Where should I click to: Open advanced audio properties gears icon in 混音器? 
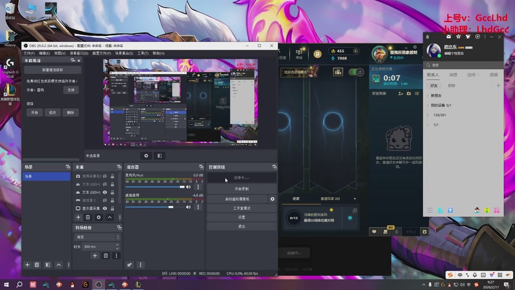(x=130, y=265)
